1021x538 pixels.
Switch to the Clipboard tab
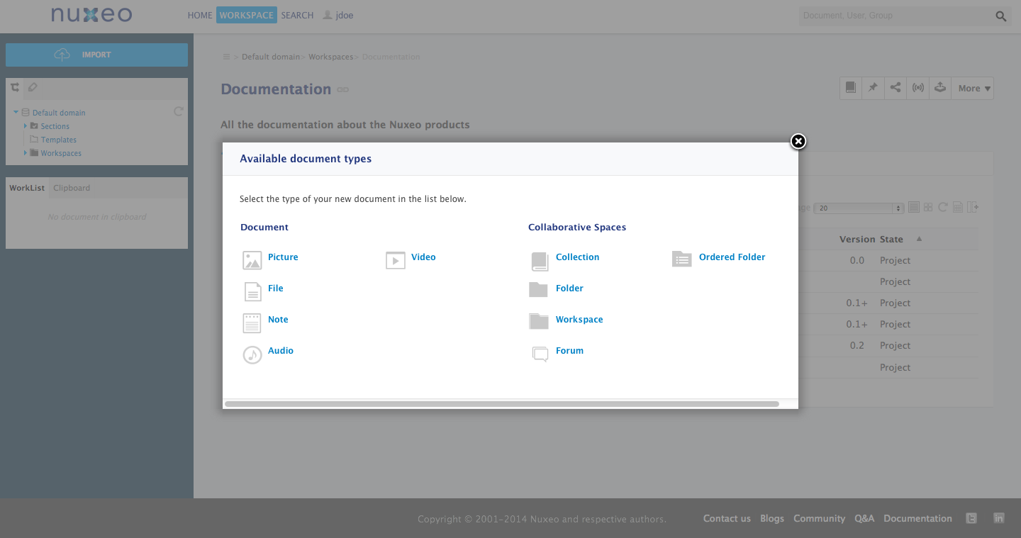[72, 188]
